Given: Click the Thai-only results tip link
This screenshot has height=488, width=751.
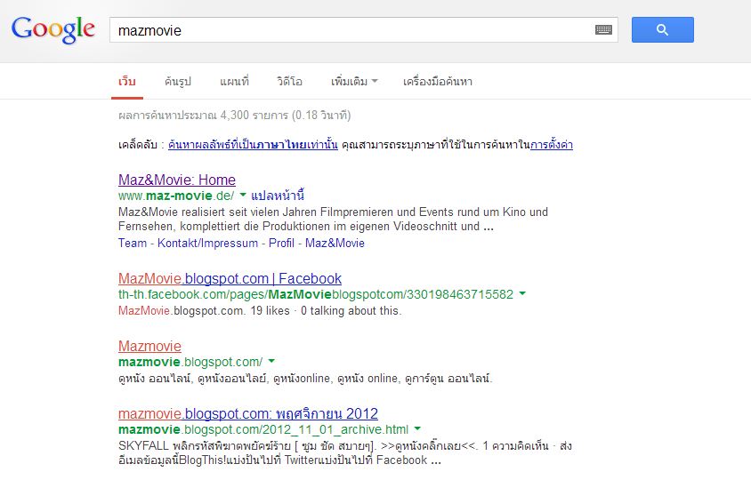Looking at the screenshot, I should point(253,145).
